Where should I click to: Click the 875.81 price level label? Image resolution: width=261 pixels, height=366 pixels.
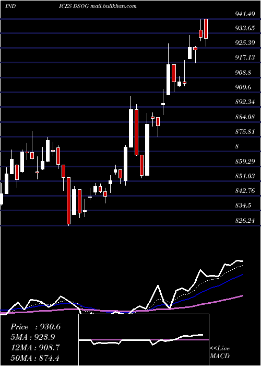click(x=245, y=132)
